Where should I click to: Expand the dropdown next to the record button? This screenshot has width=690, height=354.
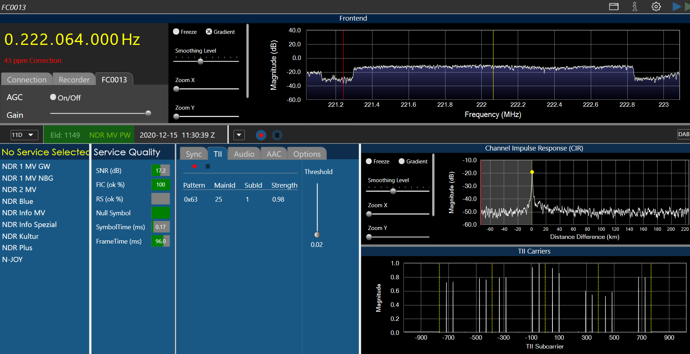(239, 135)
